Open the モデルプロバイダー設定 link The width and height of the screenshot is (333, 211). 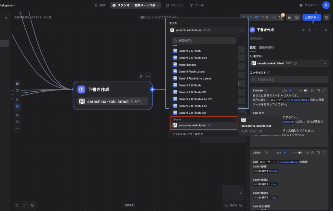pos(188,134)
